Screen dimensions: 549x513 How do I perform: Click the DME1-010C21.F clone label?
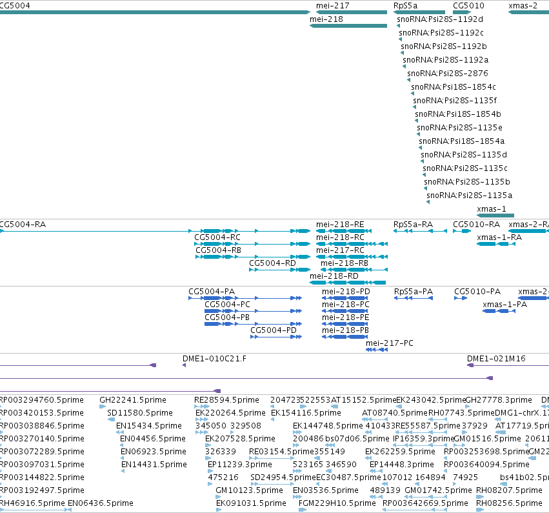(x=214, y=359)
